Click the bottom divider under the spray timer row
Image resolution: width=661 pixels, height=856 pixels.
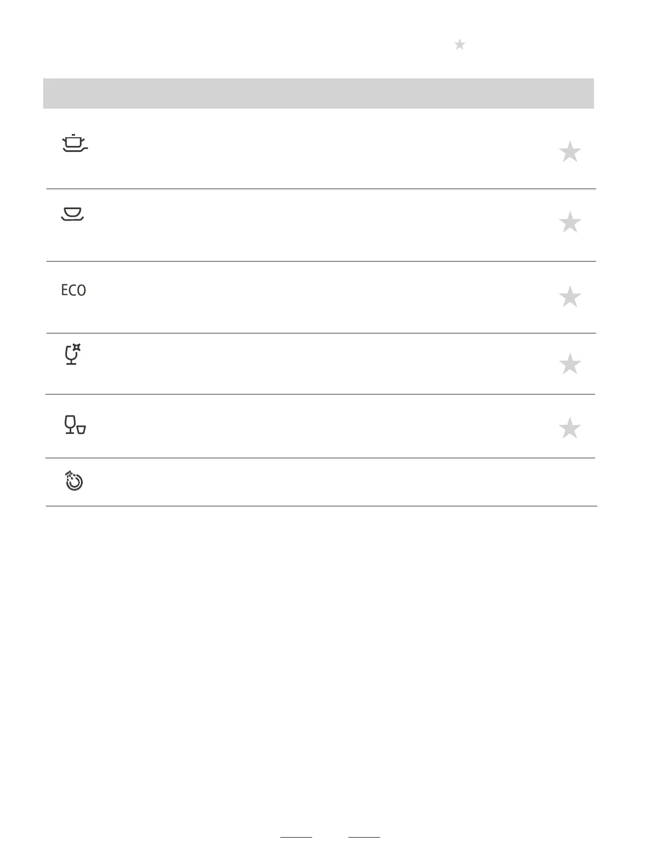[321, 506]
